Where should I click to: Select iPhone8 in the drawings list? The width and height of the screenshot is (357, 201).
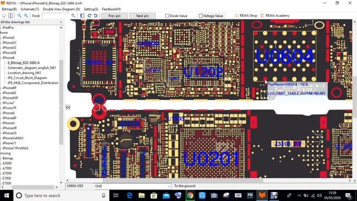click(8, 113)
